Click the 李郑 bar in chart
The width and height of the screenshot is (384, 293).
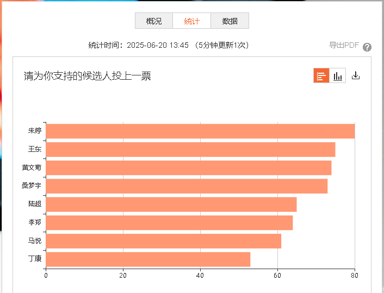(169, 223)
